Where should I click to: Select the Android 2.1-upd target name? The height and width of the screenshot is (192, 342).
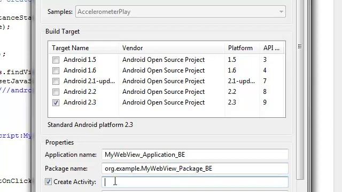89,81
